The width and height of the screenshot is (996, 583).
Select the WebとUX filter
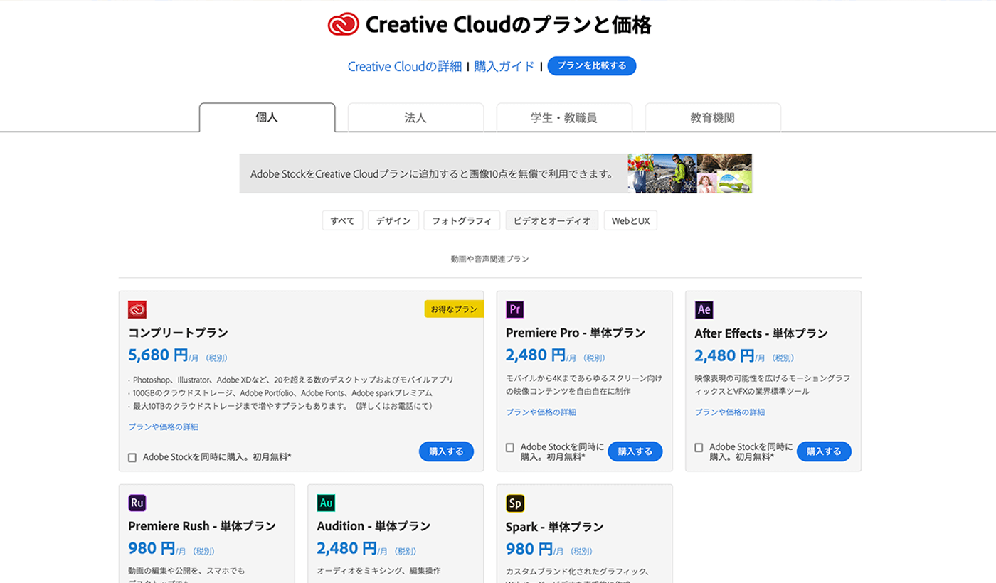click(x=631, y=220)
